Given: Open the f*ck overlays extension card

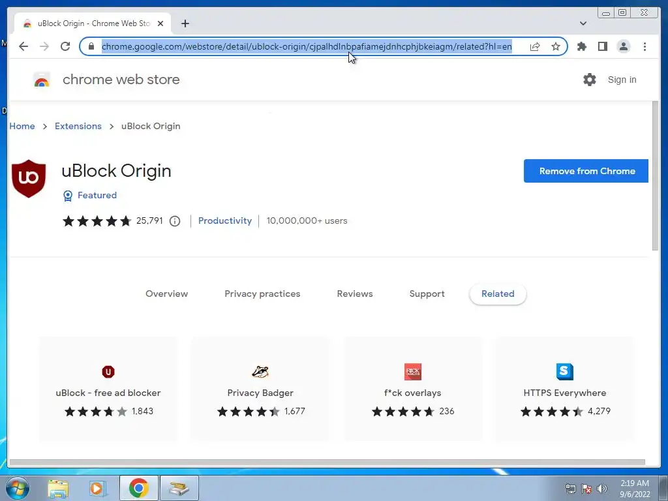Looking at the screenshot, I should 413,389.
